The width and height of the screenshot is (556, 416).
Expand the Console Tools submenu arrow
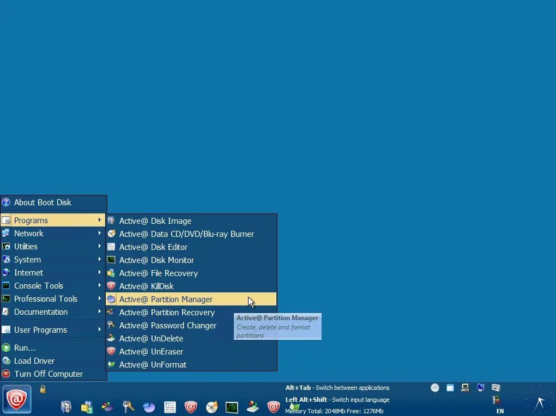[x=100, y=286]
